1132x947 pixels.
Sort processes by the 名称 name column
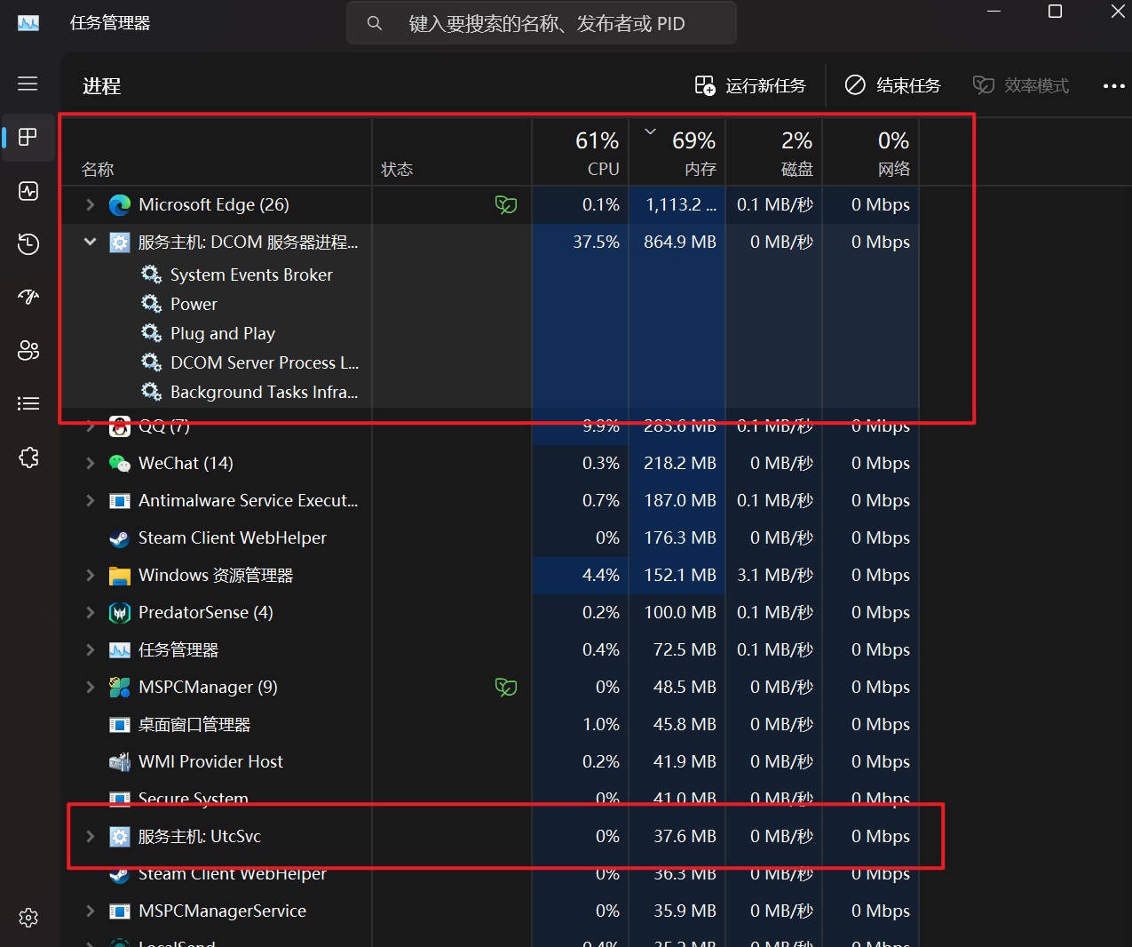pyautogui.click(x=218, y=153)
